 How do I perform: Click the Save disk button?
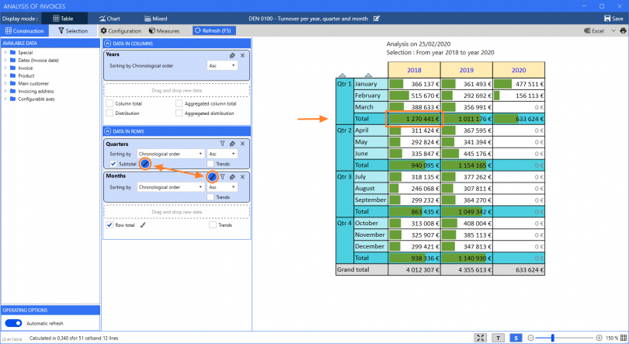point(613,19)
